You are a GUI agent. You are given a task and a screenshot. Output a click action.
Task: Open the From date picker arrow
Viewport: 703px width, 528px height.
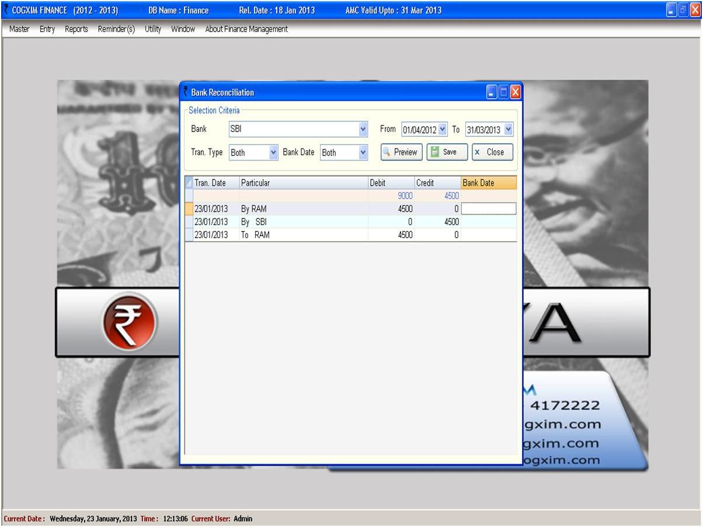443,129
